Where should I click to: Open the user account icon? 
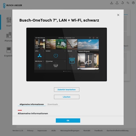(x=133, y=3)
